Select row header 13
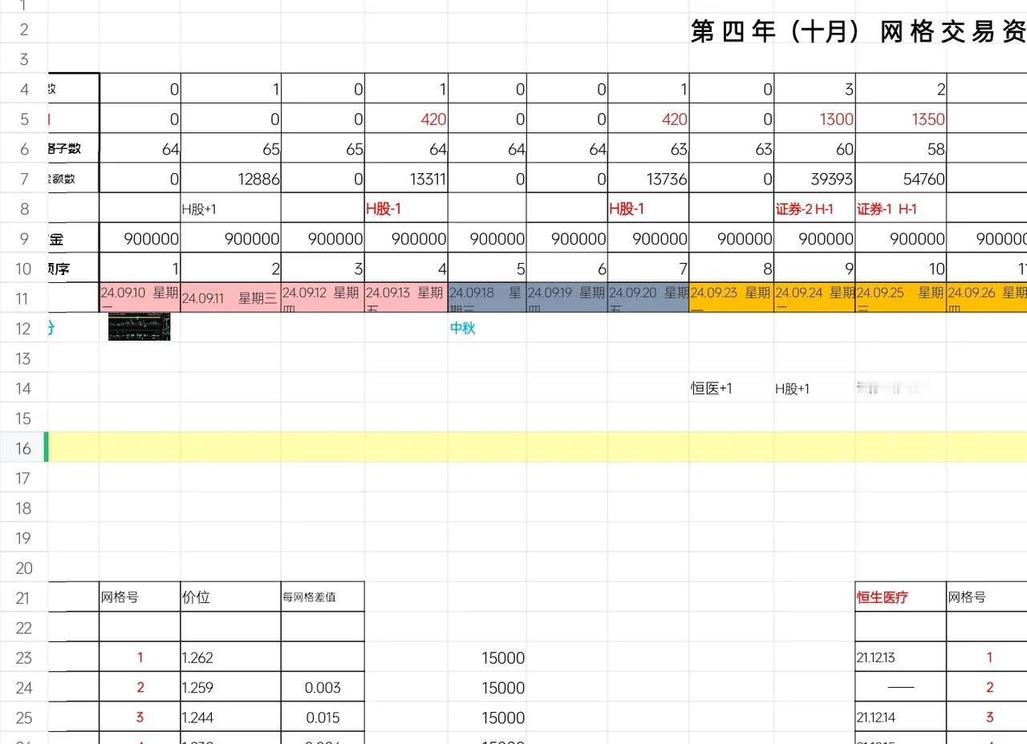Image resolution: width=1027 pixels, height=744 pixels. [x=23, y=358]
